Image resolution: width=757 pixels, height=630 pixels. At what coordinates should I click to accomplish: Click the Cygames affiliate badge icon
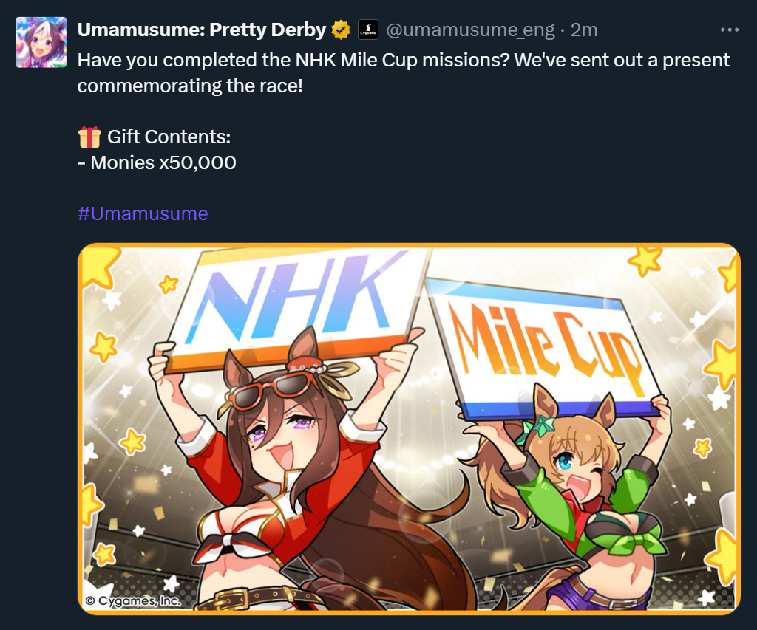tap(367, 30)
